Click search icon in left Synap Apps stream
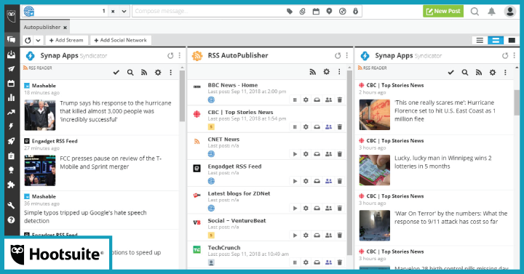This screenshot has height=274, width=524. [130, 73]
